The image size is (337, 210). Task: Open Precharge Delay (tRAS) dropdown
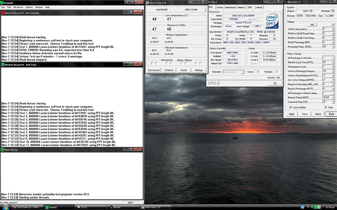(x=333, y=47)
